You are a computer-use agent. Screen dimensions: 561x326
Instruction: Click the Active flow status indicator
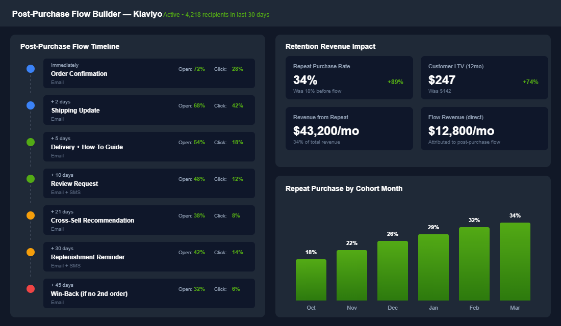tap(171, 14)
